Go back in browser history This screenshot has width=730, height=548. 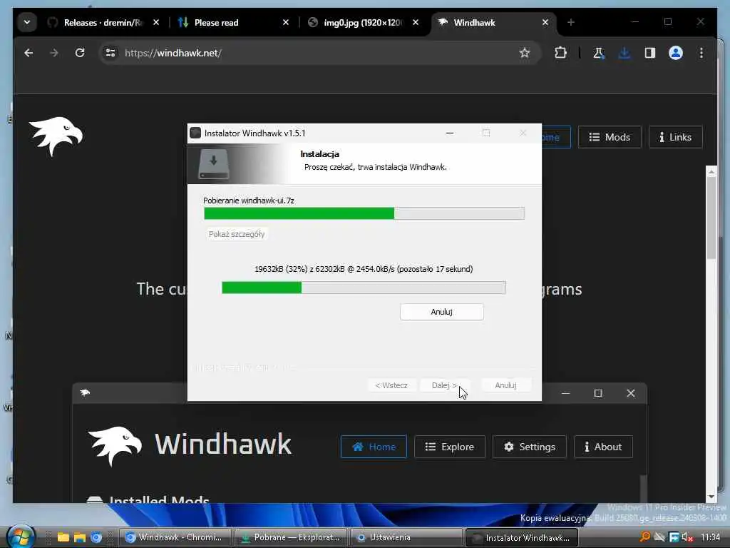coord(29,53)
